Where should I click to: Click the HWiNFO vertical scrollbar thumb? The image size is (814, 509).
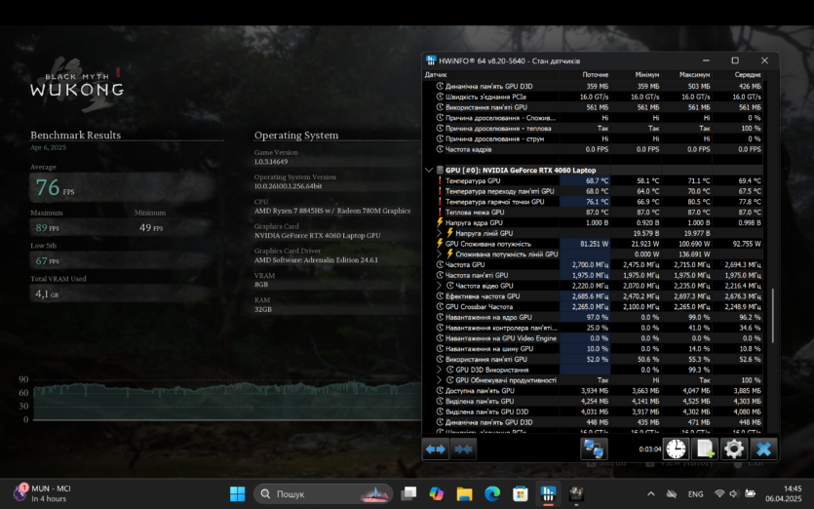pyautogui.click(x=772, y=316)
